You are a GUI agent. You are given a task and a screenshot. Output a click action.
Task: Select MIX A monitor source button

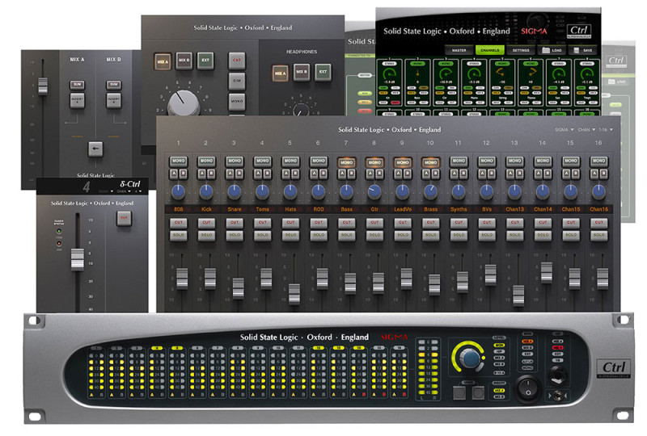[163, 62]
